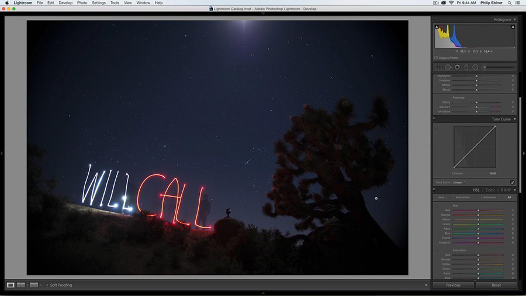Click the point curve edit icon
The height and width of the screenshot is (296, 526).
[512, 183]
